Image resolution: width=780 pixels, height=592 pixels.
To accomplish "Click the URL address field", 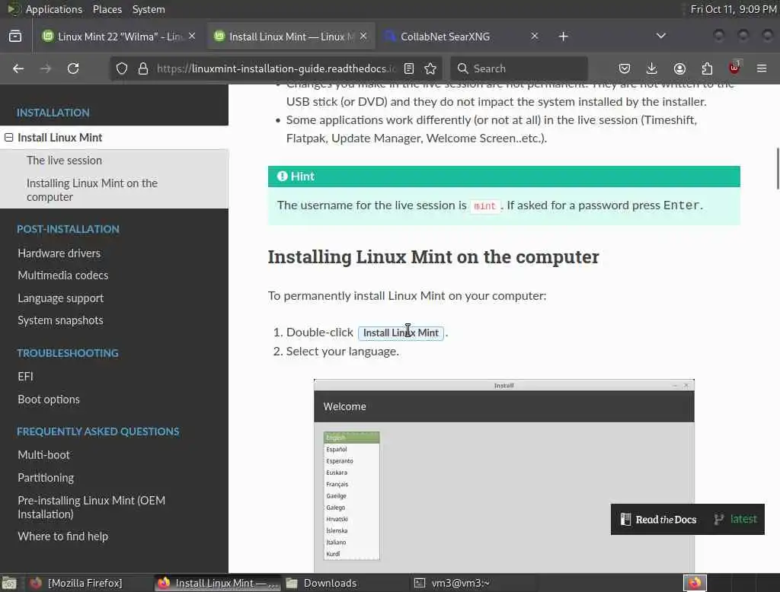I will click(x=276, y=68).
